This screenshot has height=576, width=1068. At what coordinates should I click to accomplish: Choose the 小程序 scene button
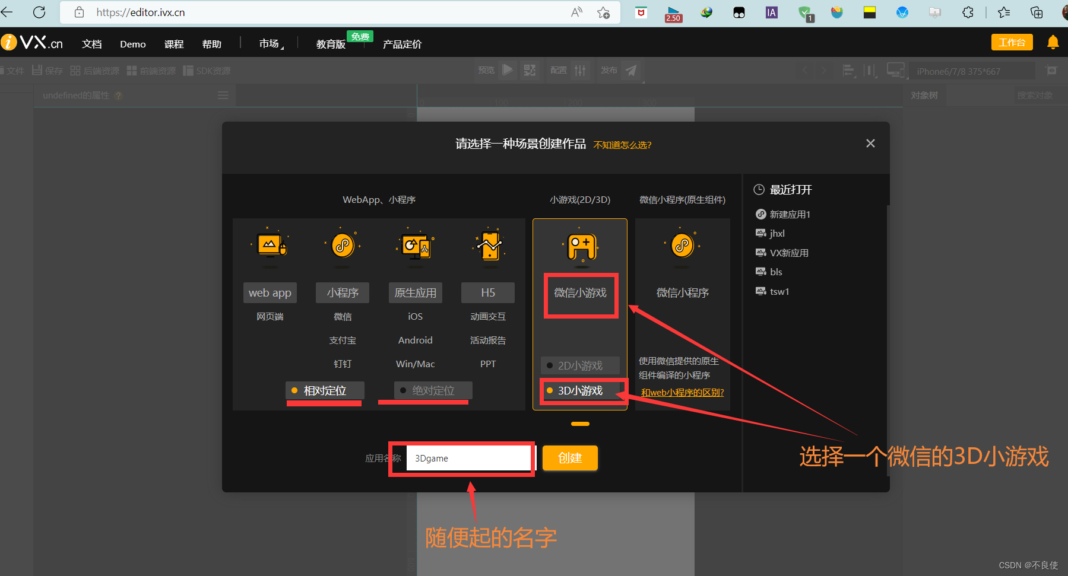[x=343, y=292]
